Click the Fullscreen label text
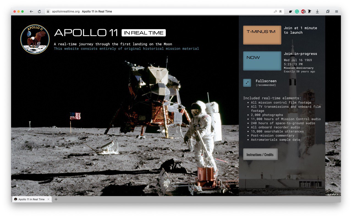The image size is (352, 217). click(x=266, y=81)
